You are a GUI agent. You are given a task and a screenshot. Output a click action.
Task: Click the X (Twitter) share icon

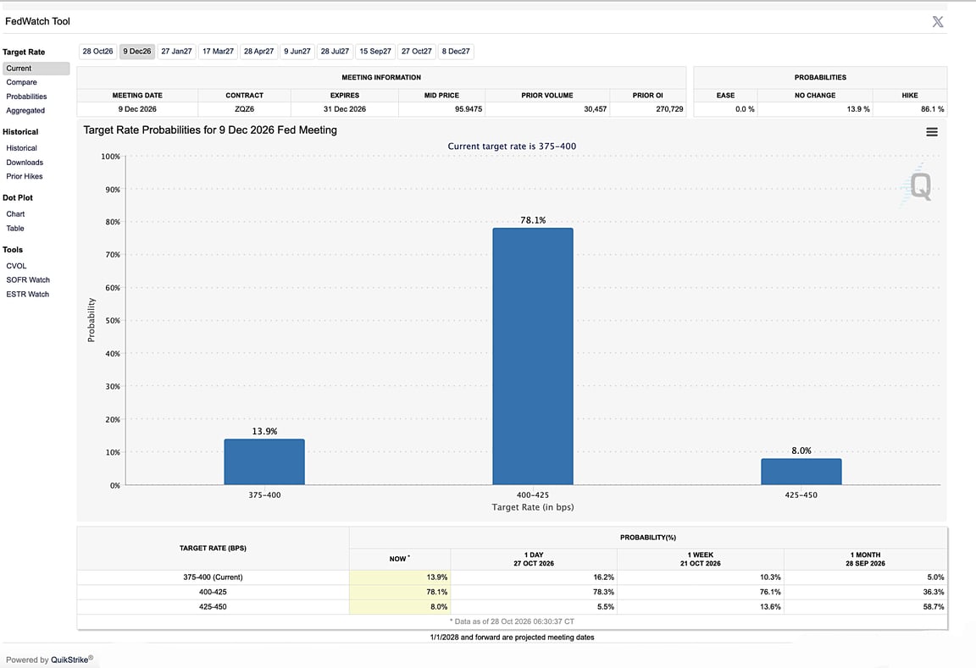pyautogui.click(x=937, y=22)
